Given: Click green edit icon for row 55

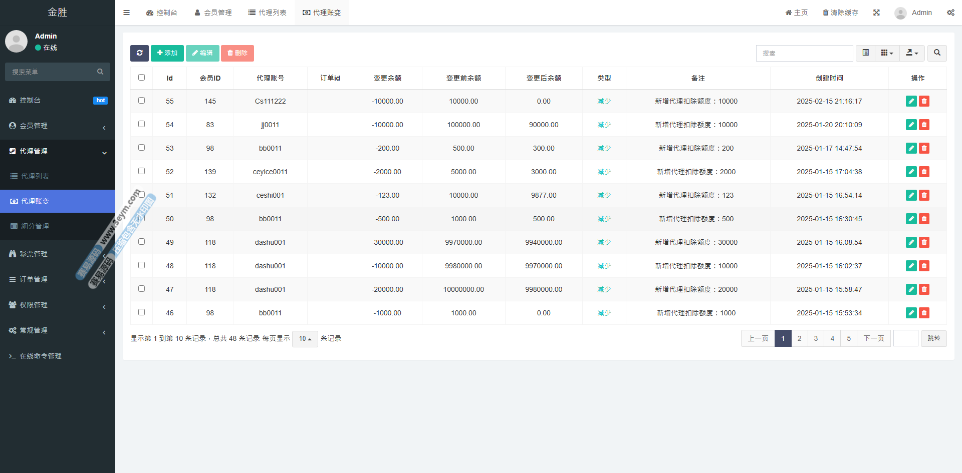Looking at the screenshot, I should click(x=911, y=101).
